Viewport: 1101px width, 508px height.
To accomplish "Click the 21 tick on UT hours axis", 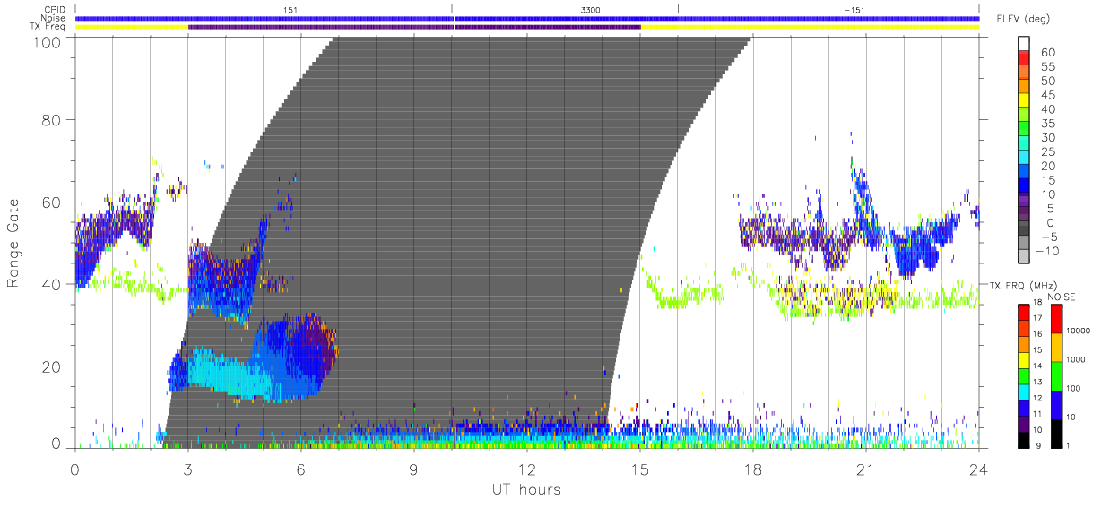I will pyautogui.click(x=865, y=469).
